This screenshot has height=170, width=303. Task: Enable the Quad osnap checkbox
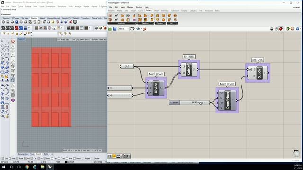click(x=59, y=159)
